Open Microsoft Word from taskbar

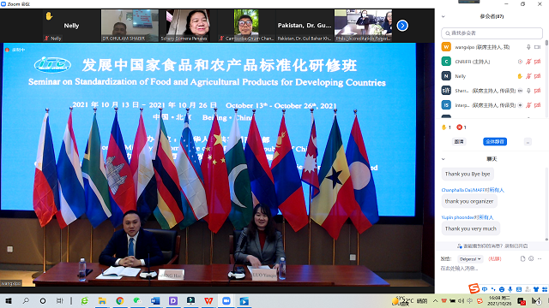coord(155,300)
